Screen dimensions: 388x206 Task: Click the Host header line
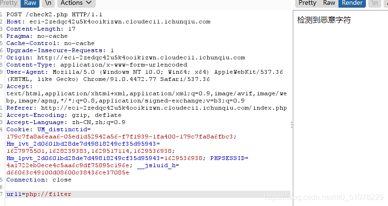coord(108,22)
